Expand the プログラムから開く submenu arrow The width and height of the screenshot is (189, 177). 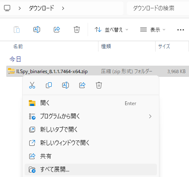coord(150,116)
